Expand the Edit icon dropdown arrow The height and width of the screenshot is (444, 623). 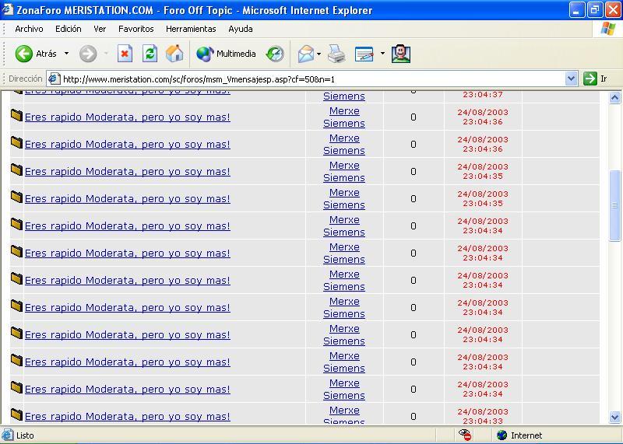(382, 54)
